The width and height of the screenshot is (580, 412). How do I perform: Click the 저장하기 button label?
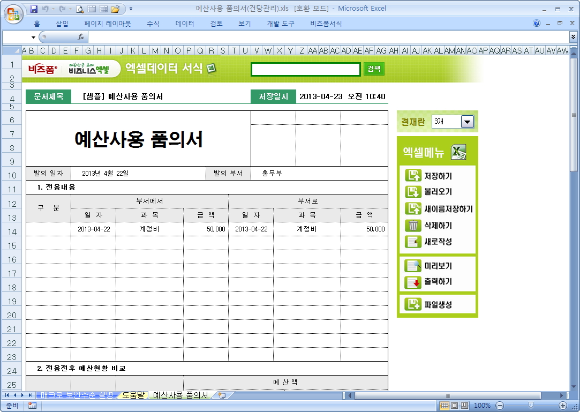(x=438, y=176)
